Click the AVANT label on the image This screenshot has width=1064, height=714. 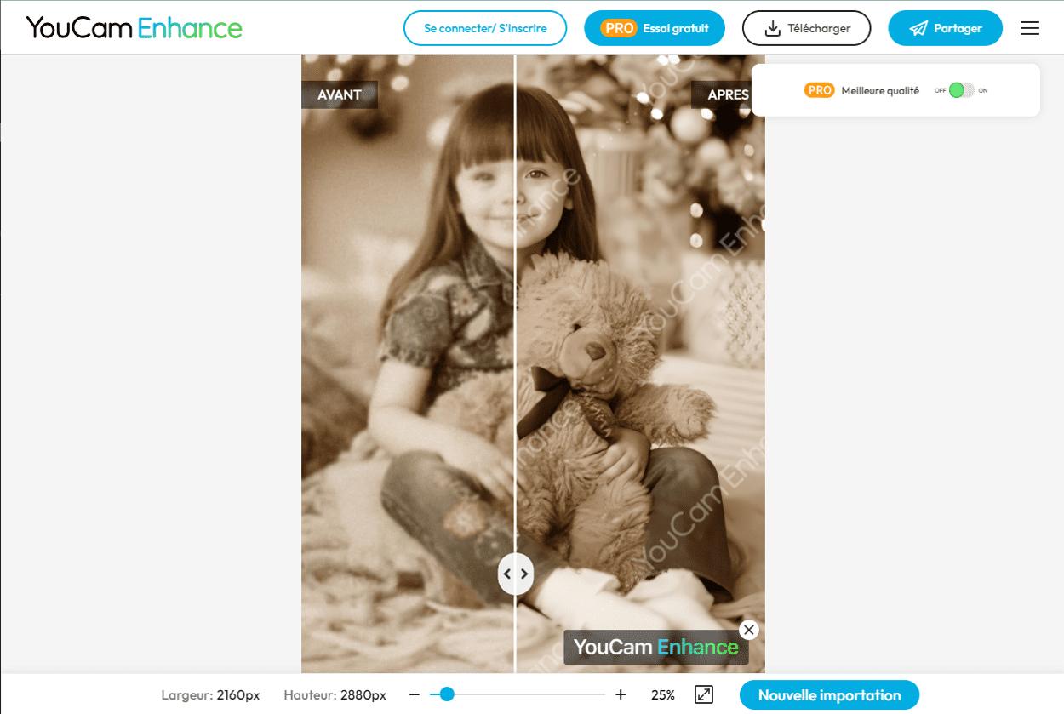pos(340,94)
